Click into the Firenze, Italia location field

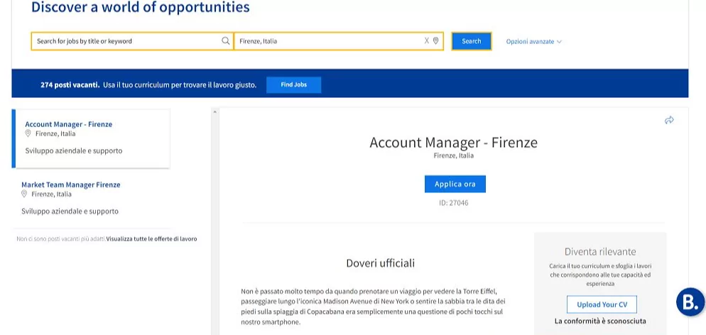327,41
